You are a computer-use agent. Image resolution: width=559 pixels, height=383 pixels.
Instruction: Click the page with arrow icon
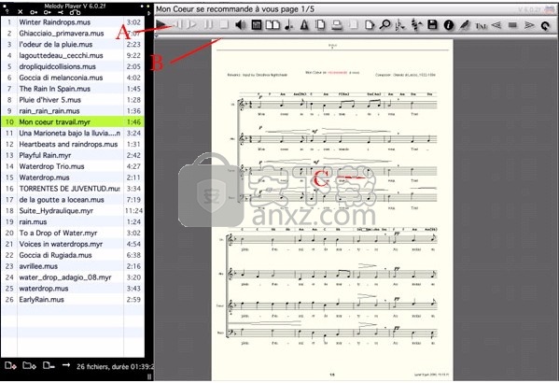(370, 24)
